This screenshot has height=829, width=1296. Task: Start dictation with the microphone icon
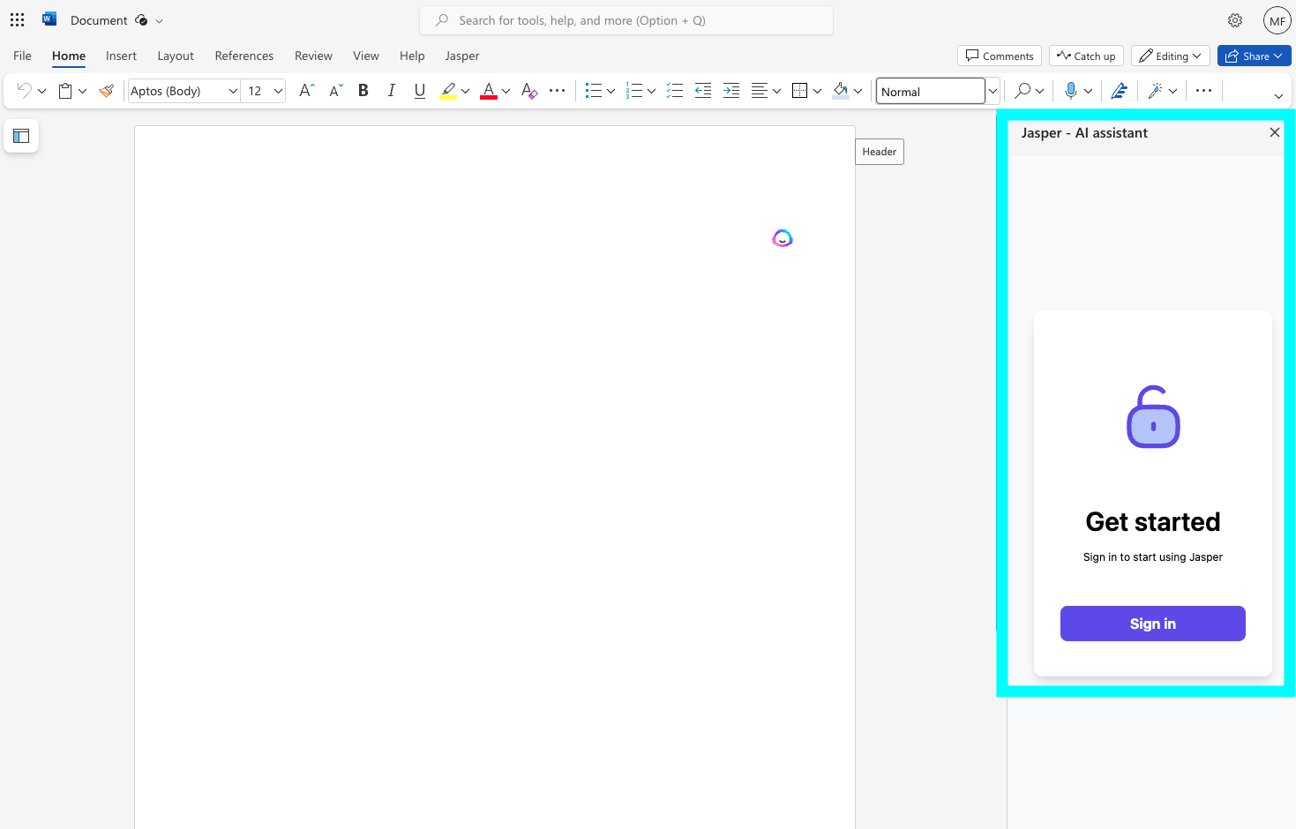click(1071, 90)
